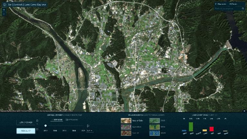Select the Swipe Mode tab
Screen dimensions: 247x139
coord(72,120)
